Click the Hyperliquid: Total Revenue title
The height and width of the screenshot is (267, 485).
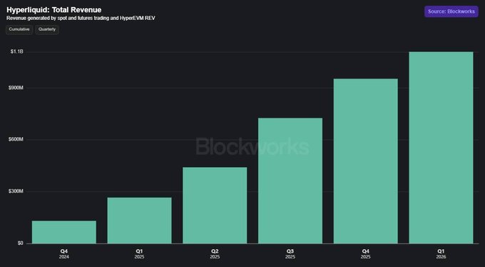pyautogui.click(x=53, y=10)
